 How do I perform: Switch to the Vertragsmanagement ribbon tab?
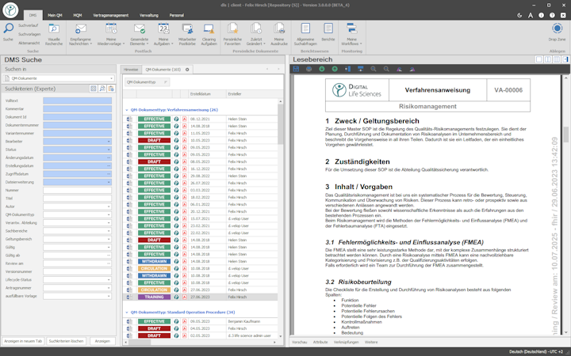(x=111, y=15)
